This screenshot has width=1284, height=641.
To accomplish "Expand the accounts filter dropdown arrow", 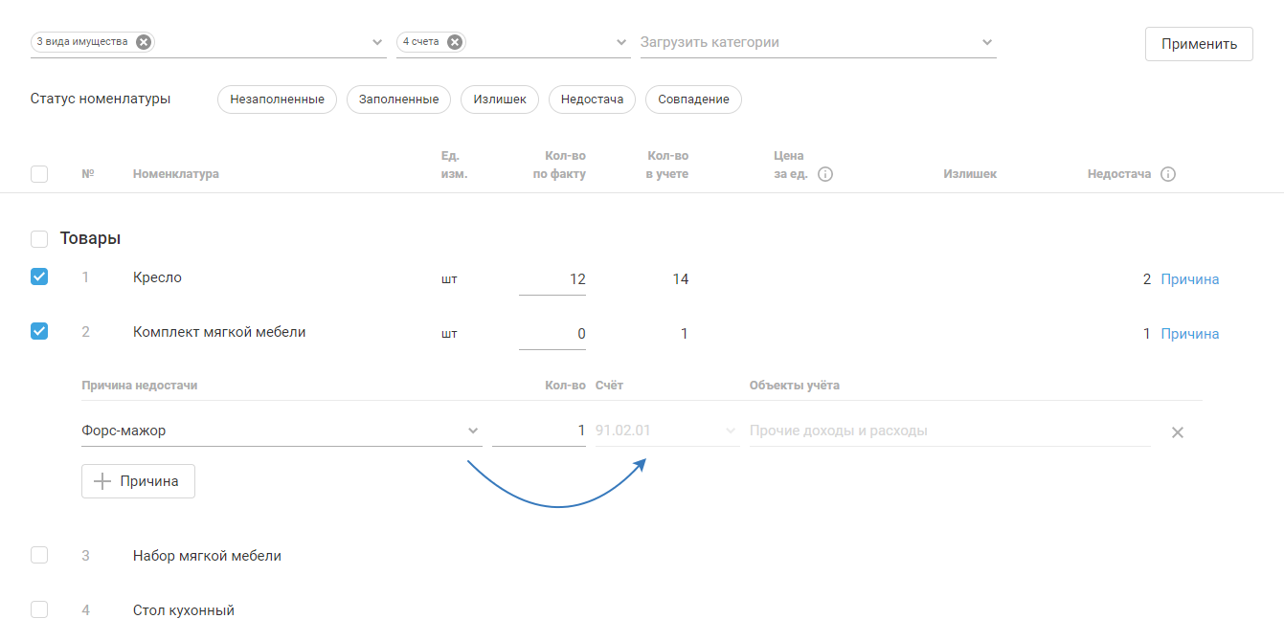I will 621,43.
